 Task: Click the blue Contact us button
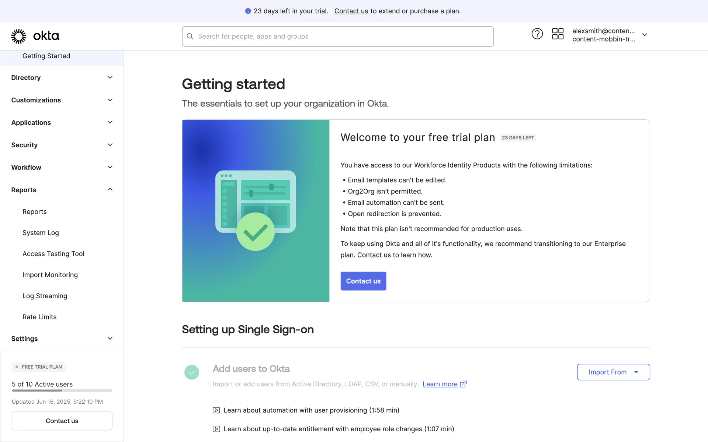coord(363,281)
